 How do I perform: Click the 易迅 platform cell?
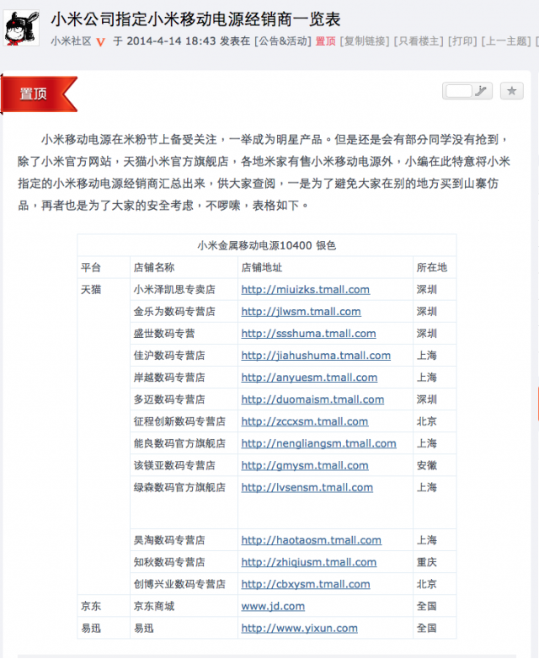click(91, 629)
